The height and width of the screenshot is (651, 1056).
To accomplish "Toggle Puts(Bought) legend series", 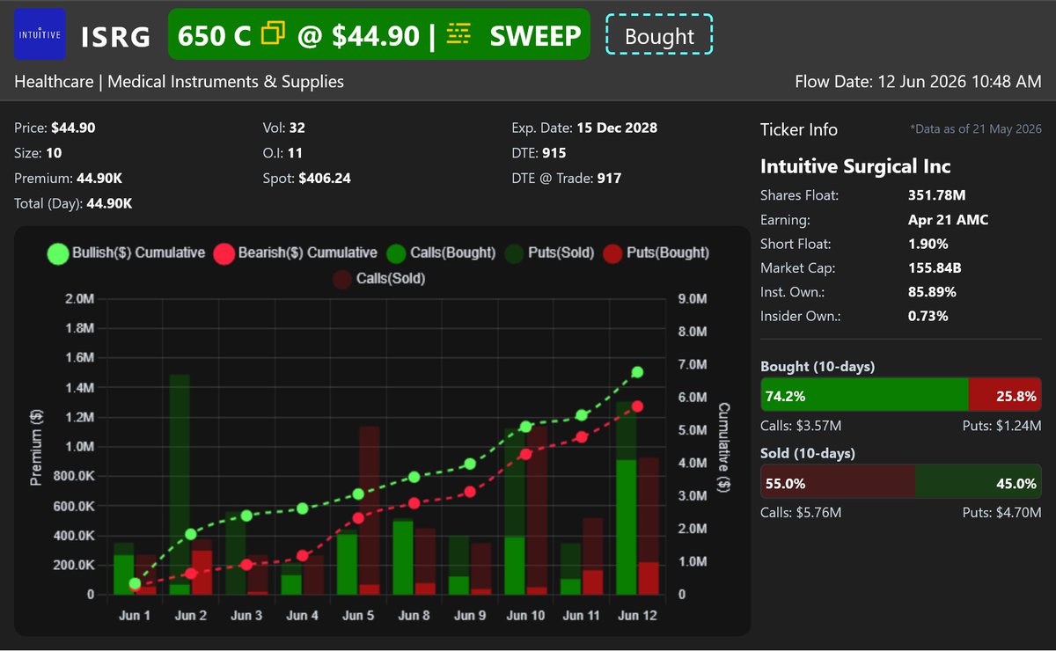I will (x=656, y=253).
